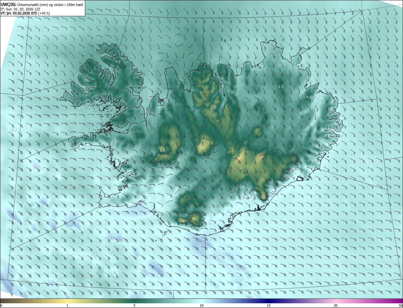This screenshot has width=403, height=308.
Task: Select the magenta end of the colour scale
Action: [397, 301]
